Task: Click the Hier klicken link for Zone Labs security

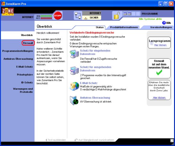Action: tap(159, 98)
